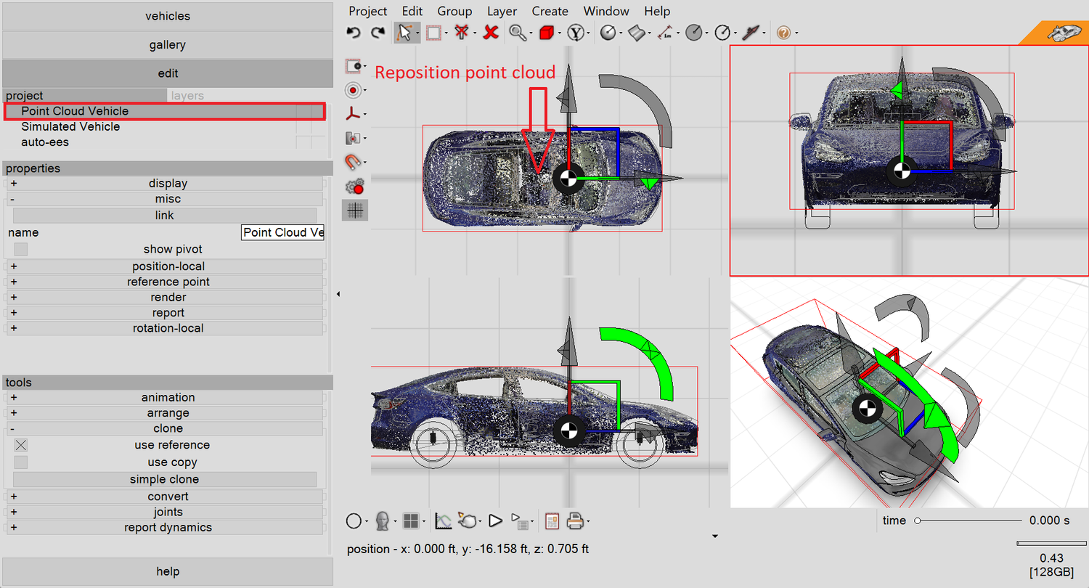Click the measure distance ruler icon
1089x588 pixels.
pos(665,33)
